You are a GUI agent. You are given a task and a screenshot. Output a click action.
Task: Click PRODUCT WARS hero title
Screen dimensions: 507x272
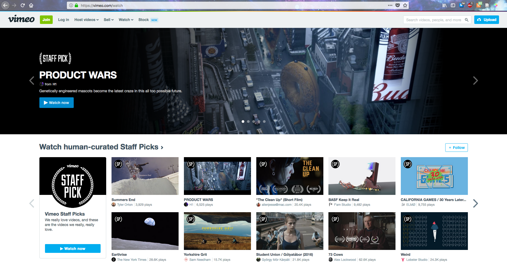[x=78, y=75]
